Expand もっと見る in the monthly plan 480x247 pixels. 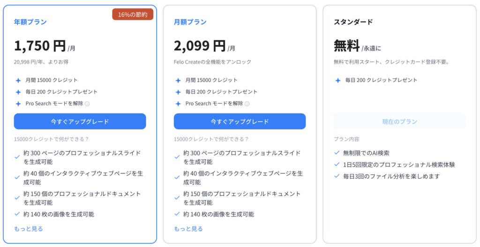[x=188, y=229]
